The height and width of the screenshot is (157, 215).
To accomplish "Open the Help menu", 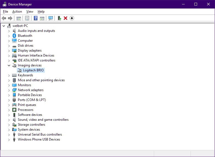I will (x=41, y=12).
